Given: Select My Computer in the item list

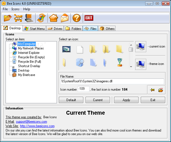Looking at the screenshot, I should click(27, 44).
